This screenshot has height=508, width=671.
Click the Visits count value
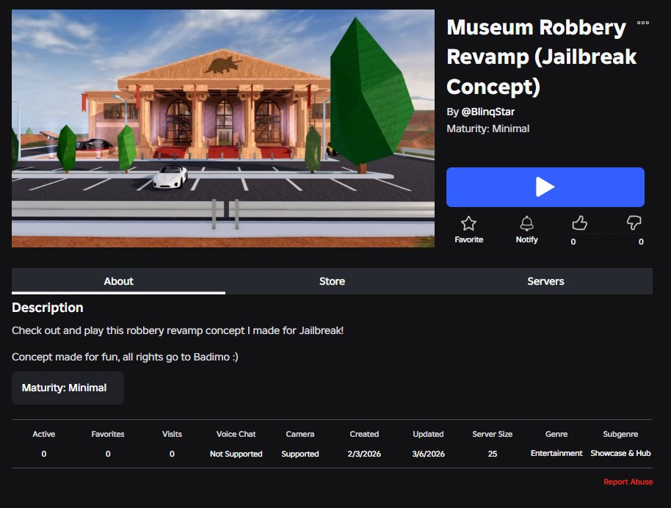tap(172, 454)
